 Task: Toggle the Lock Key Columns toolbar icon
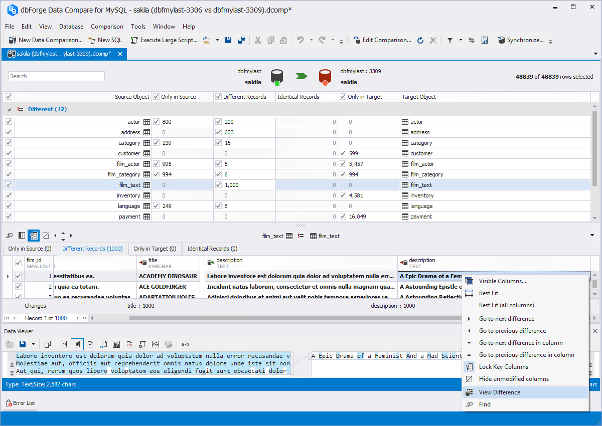click(34, 235)
